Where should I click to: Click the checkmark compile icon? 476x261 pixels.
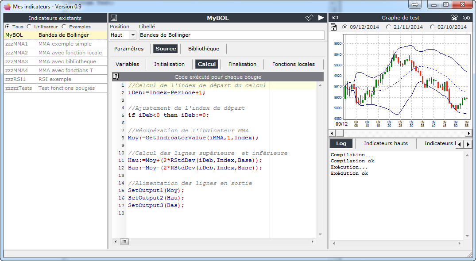click(309, 18)
